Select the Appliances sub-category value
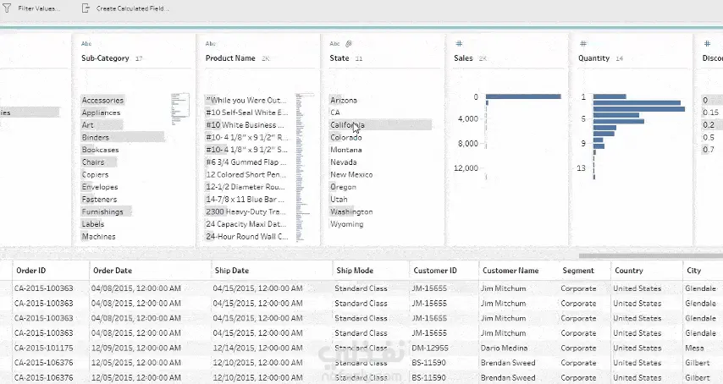 point(101,112)
